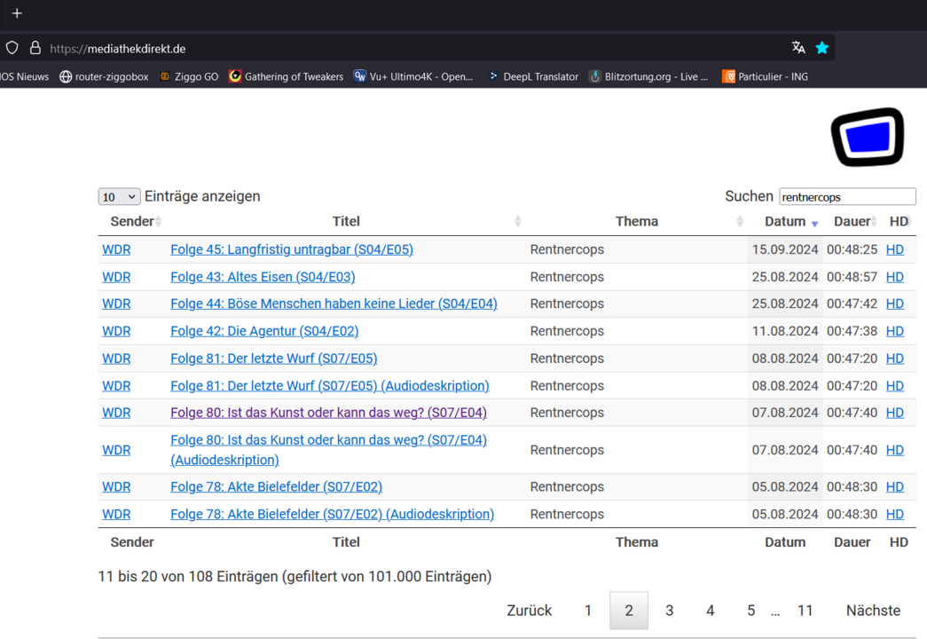The width and height of the screenshot is (927, 639).
Task: Sort table by Titel column header
Action: click(346, 222)
